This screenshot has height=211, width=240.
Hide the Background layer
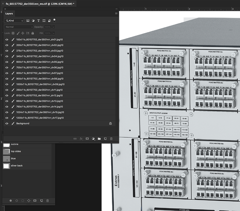(7, 123)
